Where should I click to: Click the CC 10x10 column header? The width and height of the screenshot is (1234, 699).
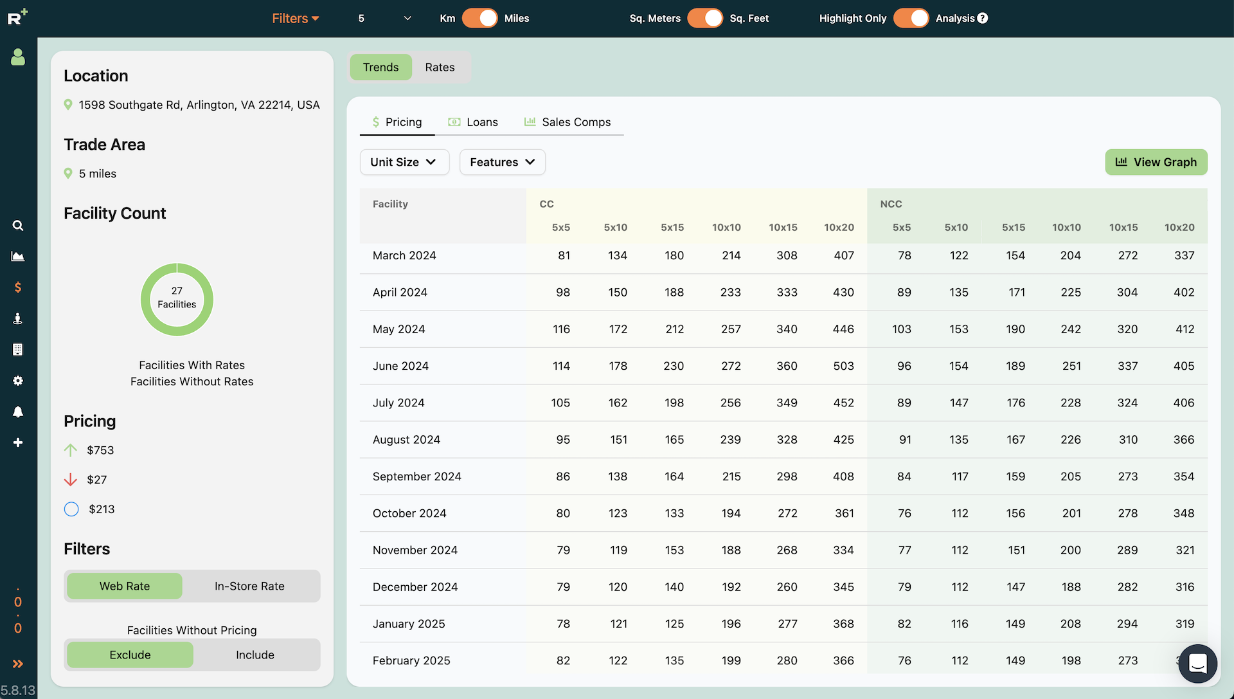pyautogui.click(x=726, y=227)
